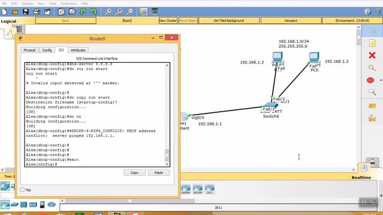Switch to the Physical tab

(29, 50)
